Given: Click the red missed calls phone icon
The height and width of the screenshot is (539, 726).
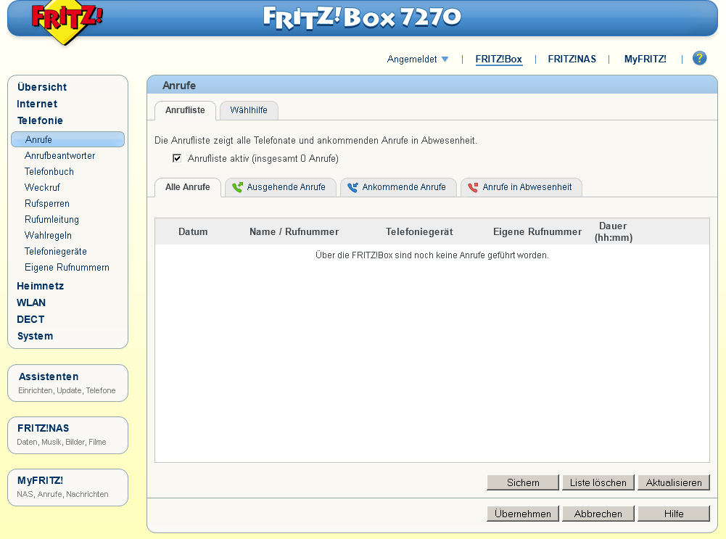Looking at the screenshot, I should 473,187.
